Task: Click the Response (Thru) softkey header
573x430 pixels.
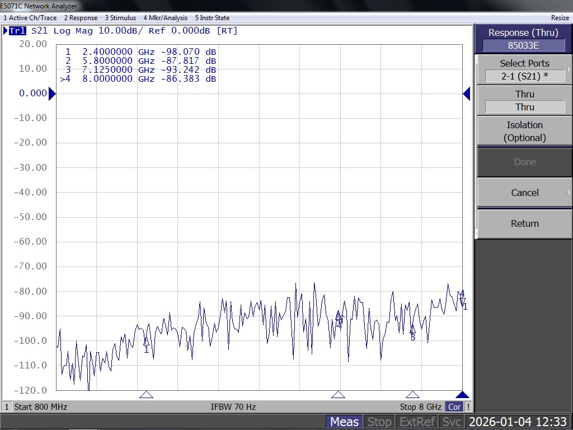Action: (523, 32)
